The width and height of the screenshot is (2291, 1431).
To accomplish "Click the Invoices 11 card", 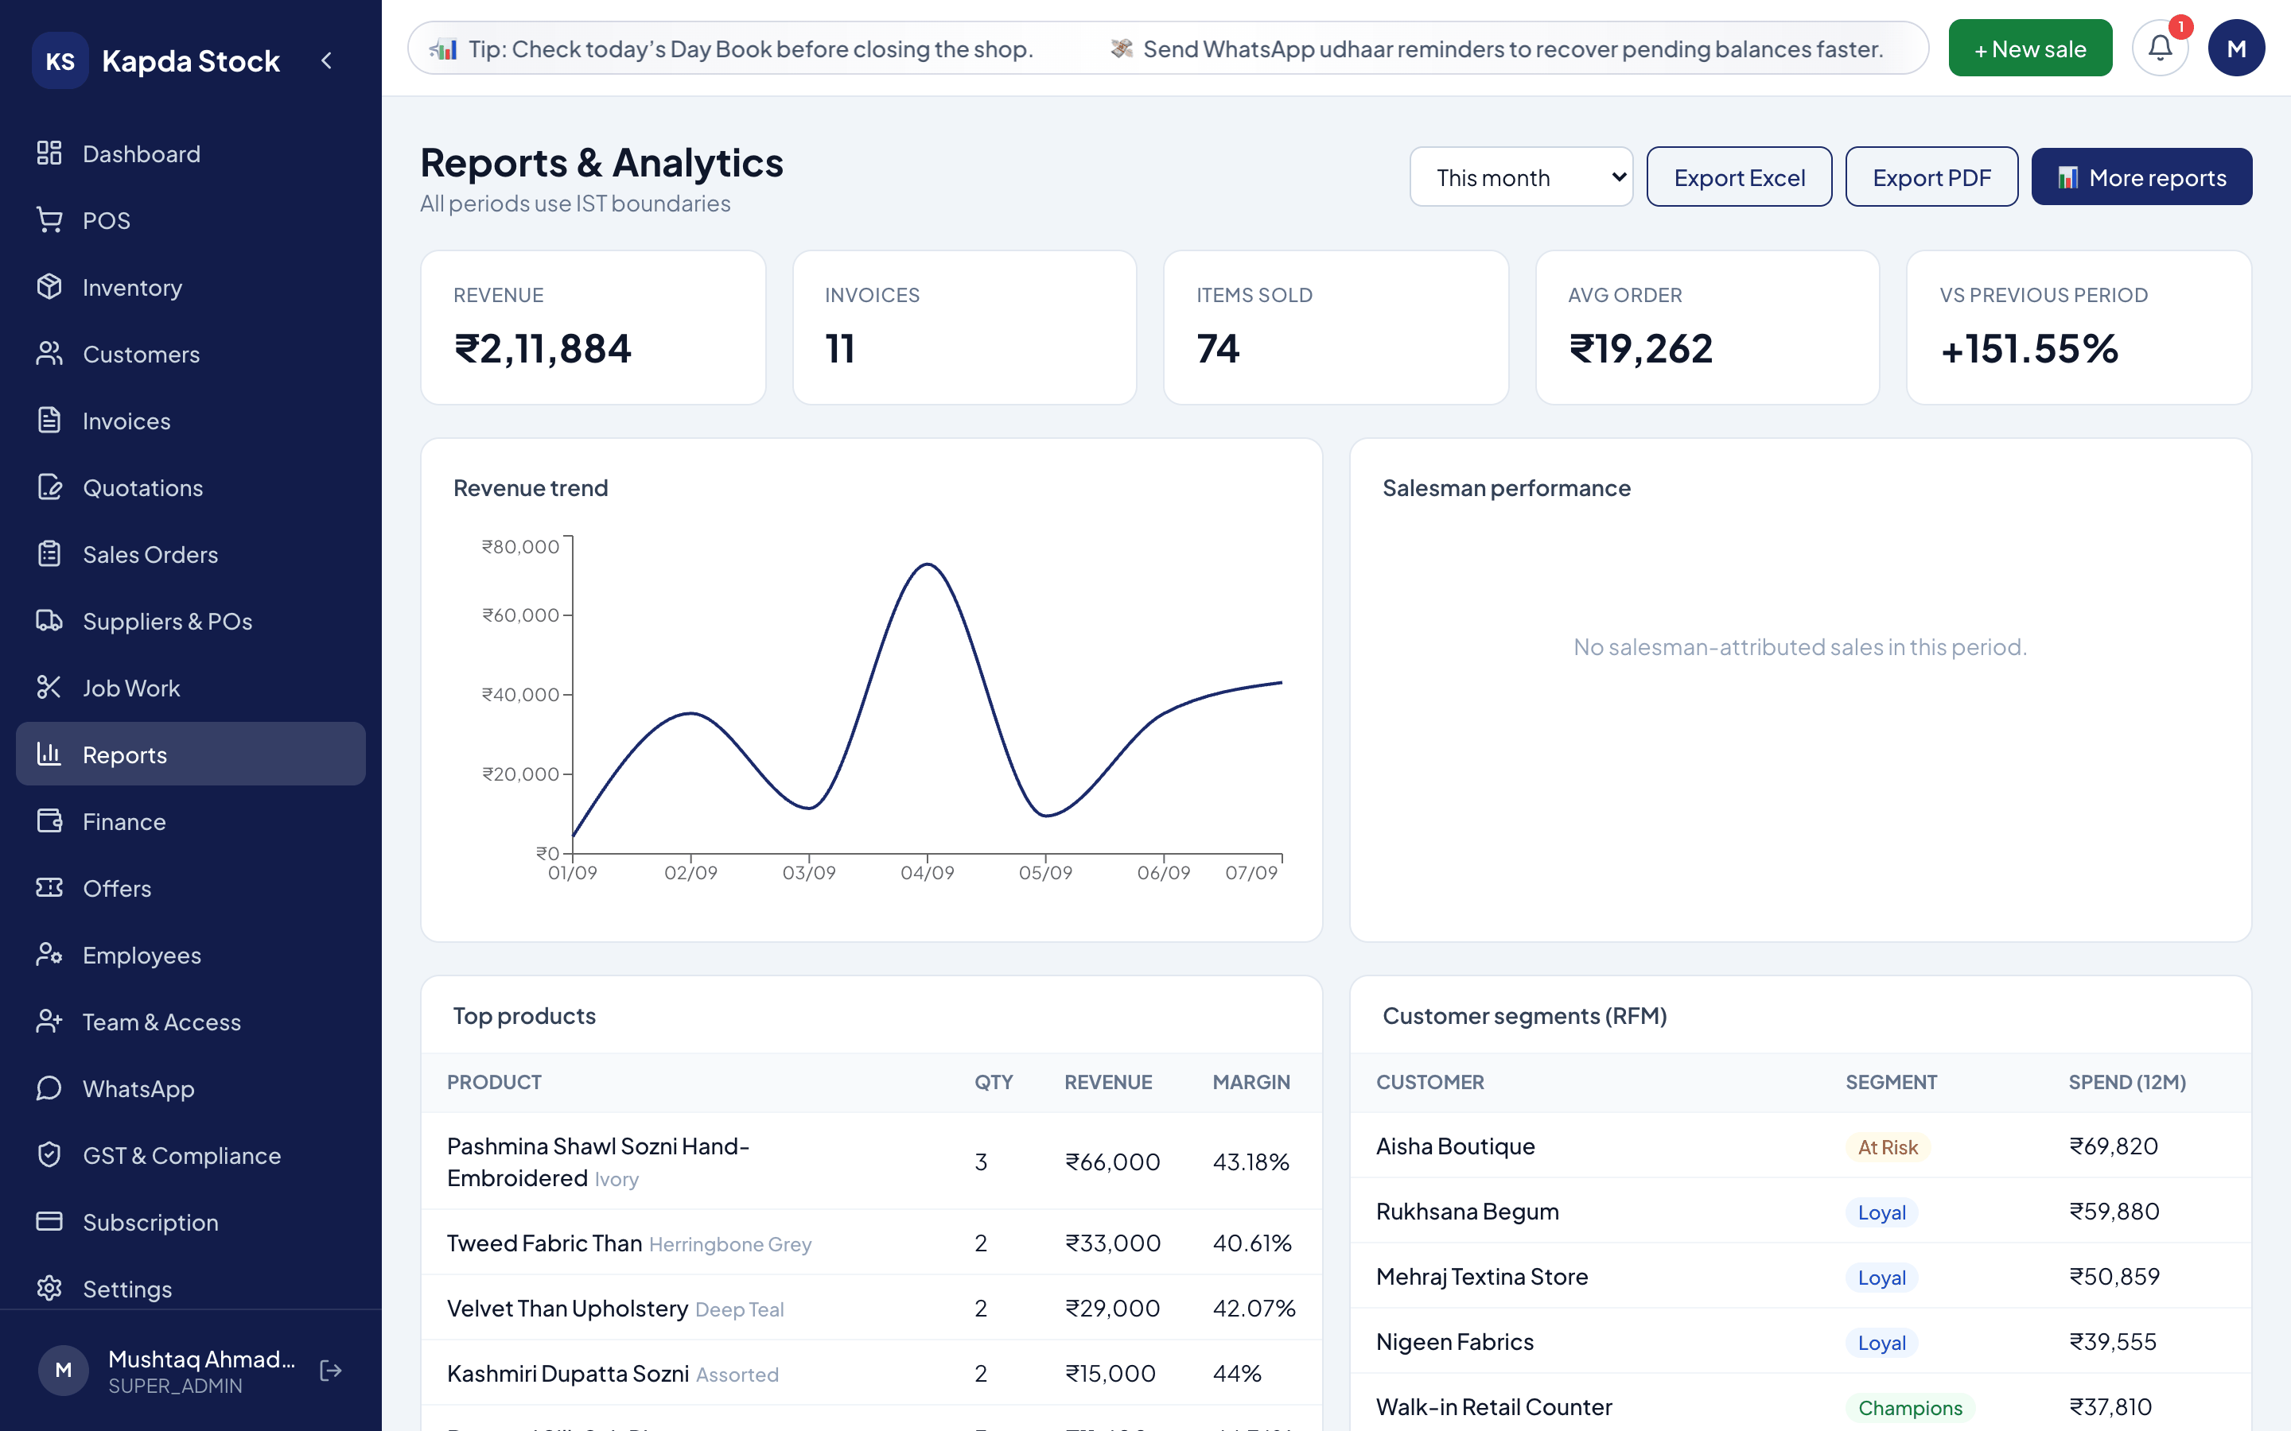I will point(965,328).
